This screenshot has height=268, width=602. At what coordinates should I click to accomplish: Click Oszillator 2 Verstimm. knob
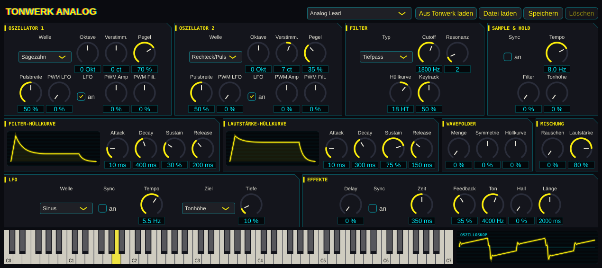point(287,53)
